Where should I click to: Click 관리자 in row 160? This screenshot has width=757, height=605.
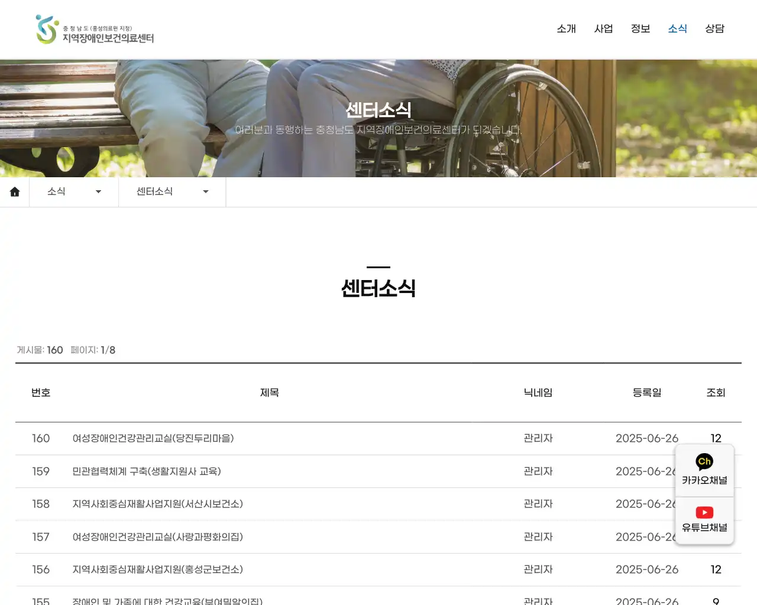point(538,438)
